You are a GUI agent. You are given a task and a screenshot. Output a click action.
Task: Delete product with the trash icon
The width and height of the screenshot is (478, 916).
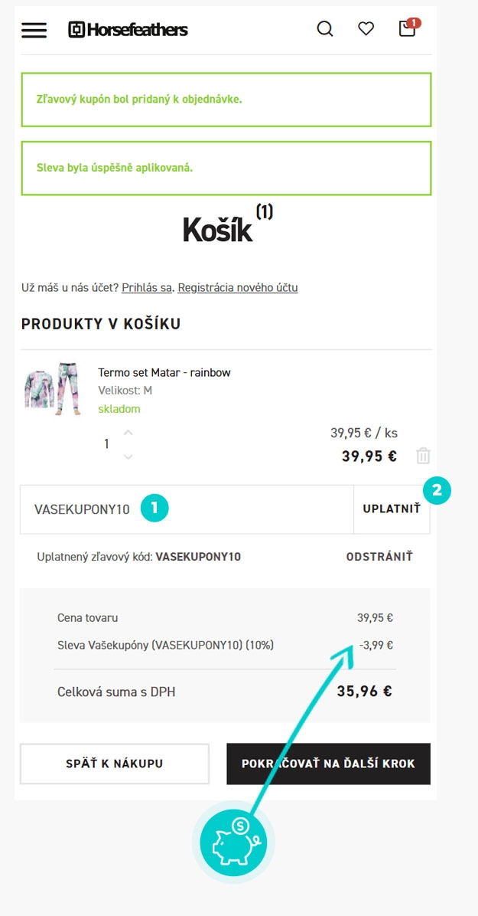pos(423,456)
